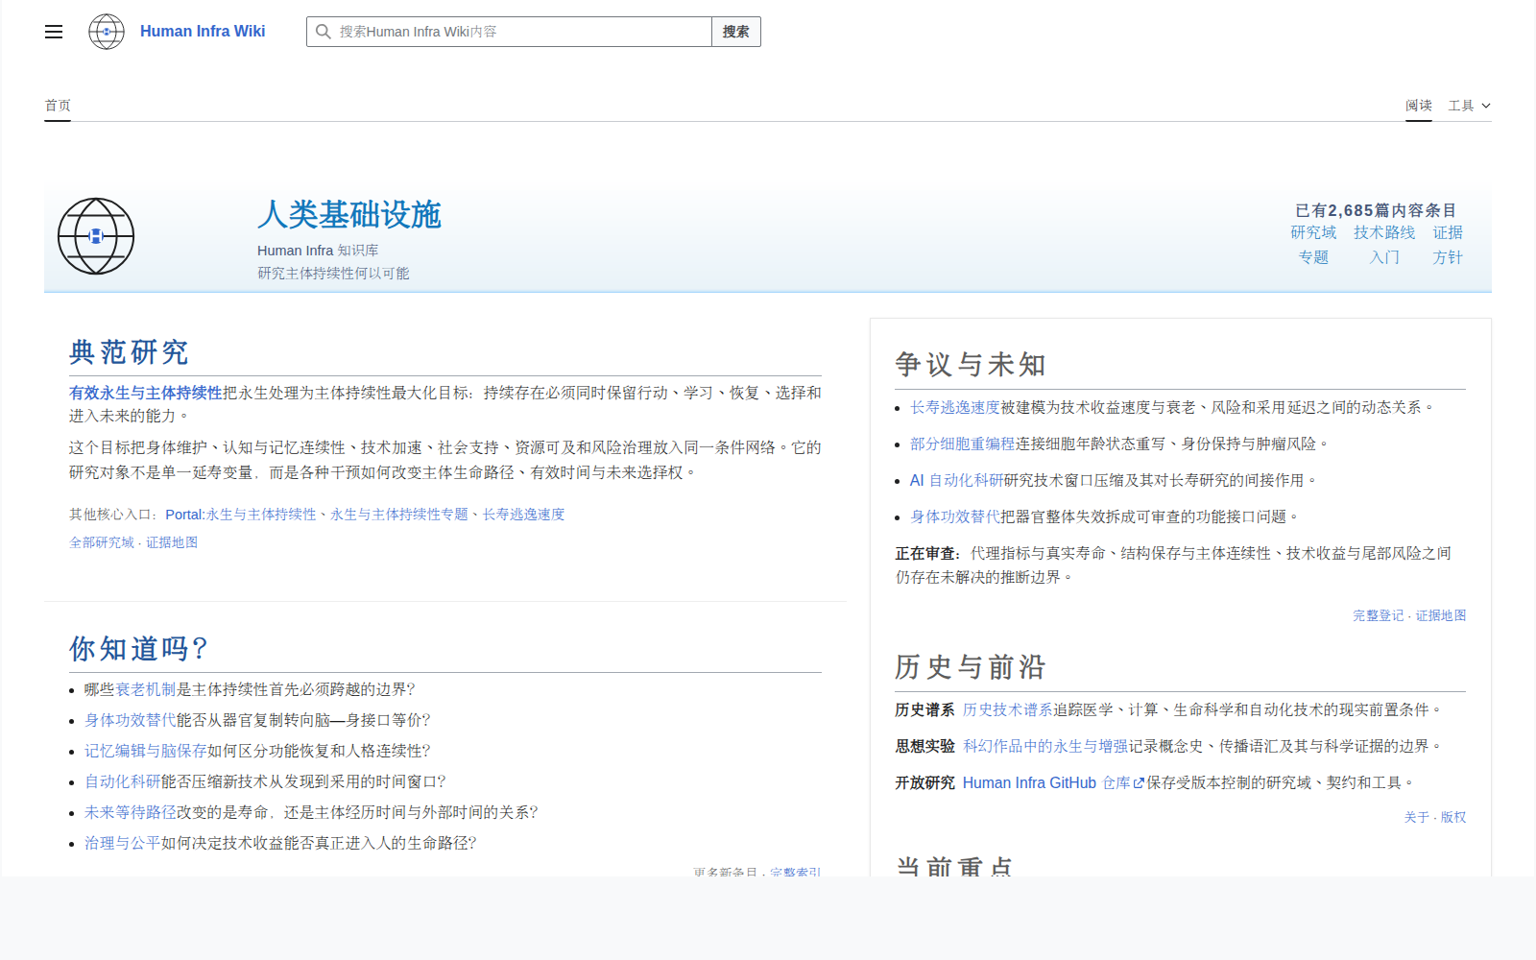Image resolution: width=1536 pixels, height=960 pixels.
Task: Click the 研究主体持续性何以可能 tagline
Action: [x=333, y=274]
